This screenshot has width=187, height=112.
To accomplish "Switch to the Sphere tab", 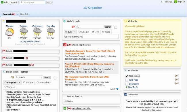I will point(9,87).
